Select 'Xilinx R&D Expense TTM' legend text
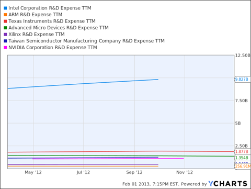This screenshot has width=251, height=189. click(37, 35)
